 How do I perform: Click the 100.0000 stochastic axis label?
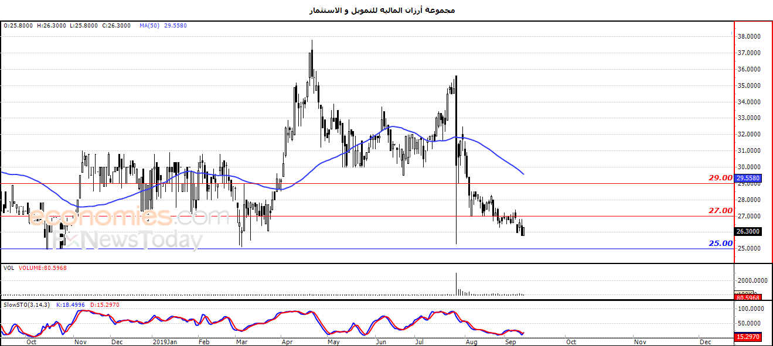click(x=750, y=308)
